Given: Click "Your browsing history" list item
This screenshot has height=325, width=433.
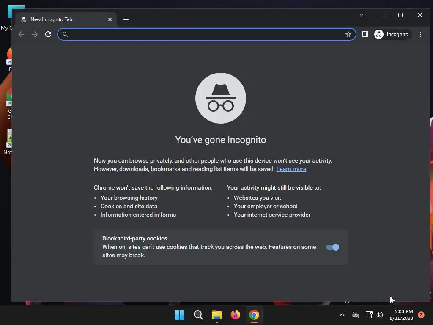Looking at the screenshot, I should pyautogui.click(x=129, y=198).
